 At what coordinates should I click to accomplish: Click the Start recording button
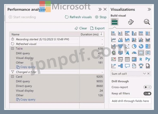pos(22,17)
